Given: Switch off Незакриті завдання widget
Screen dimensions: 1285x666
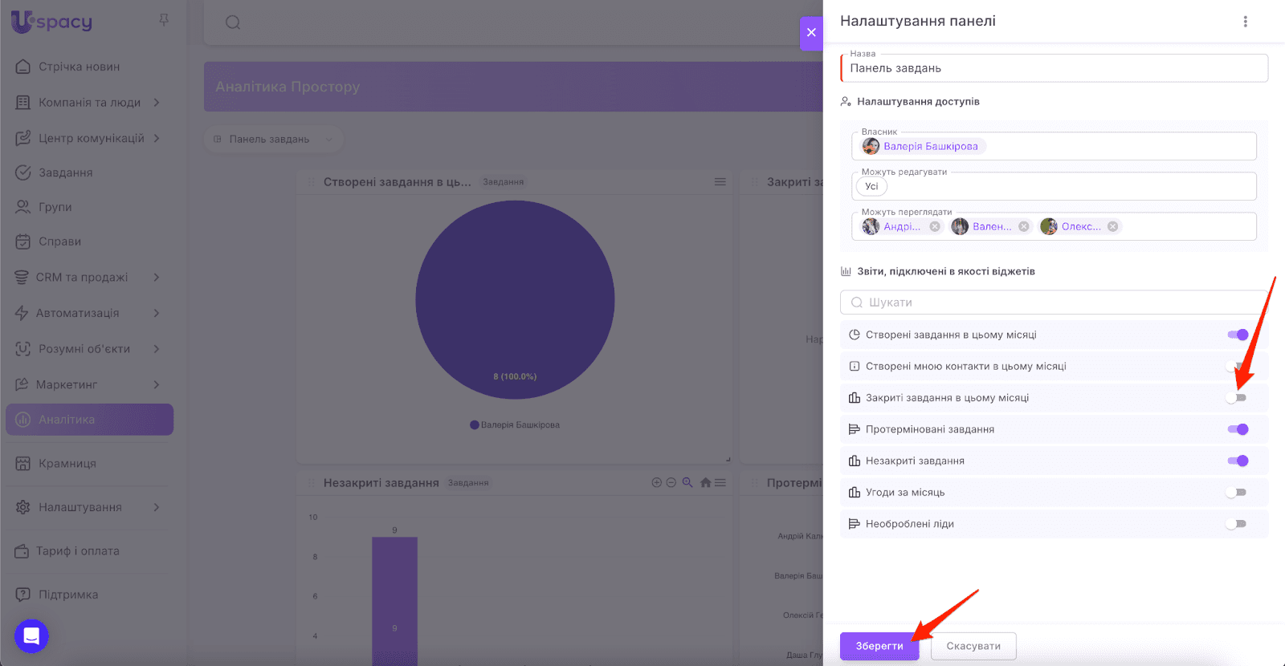Looking at the screenshot, I should point(1238,461).
